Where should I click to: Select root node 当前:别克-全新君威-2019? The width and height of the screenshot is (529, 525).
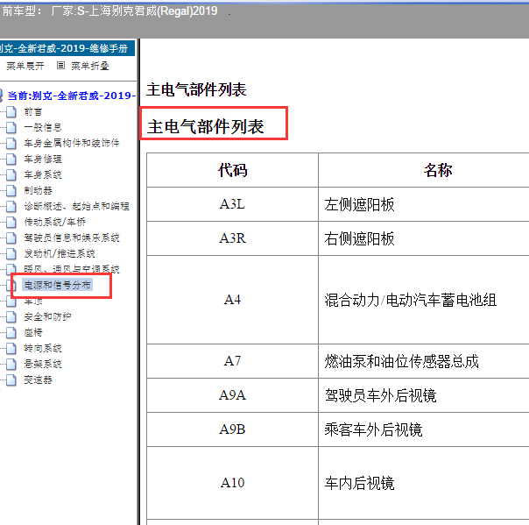coord(71,96)
